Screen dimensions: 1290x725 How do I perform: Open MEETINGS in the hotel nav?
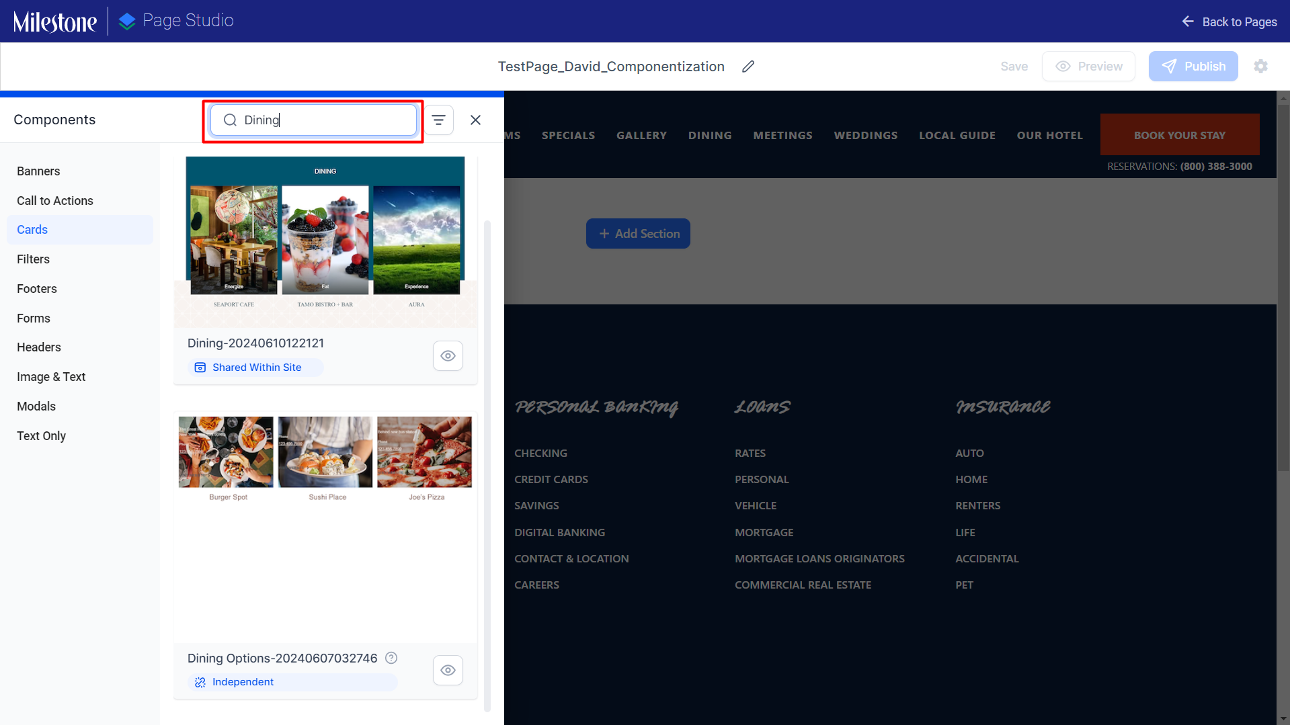coord(782,135)
